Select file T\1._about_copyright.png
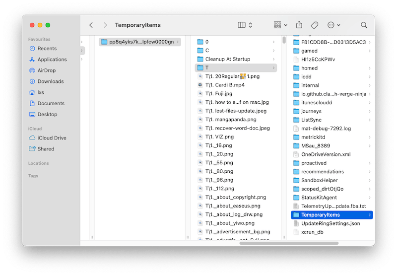 coord(236,197)
